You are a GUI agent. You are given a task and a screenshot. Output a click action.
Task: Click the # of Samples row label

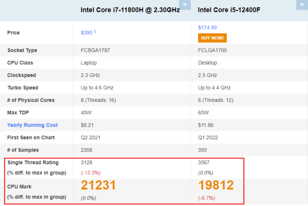pyautogui.click(x=23, y=150)
